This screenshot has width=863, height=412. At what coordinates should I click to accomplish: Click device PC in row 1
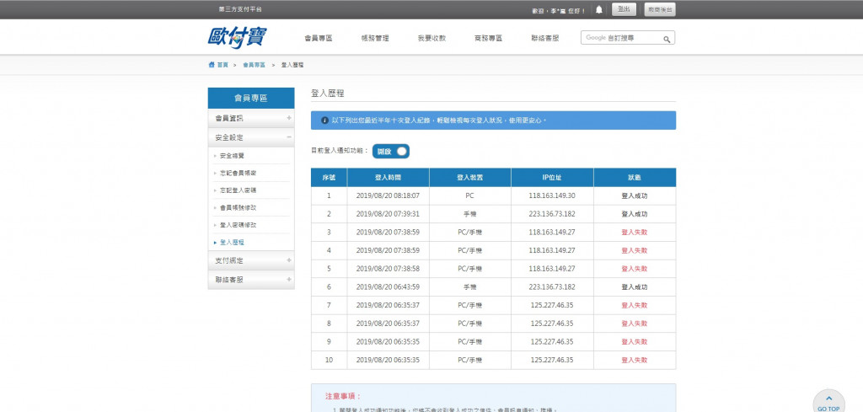click(x=470, y=195)
